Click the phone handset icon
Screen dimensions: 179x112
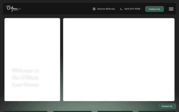121,9
